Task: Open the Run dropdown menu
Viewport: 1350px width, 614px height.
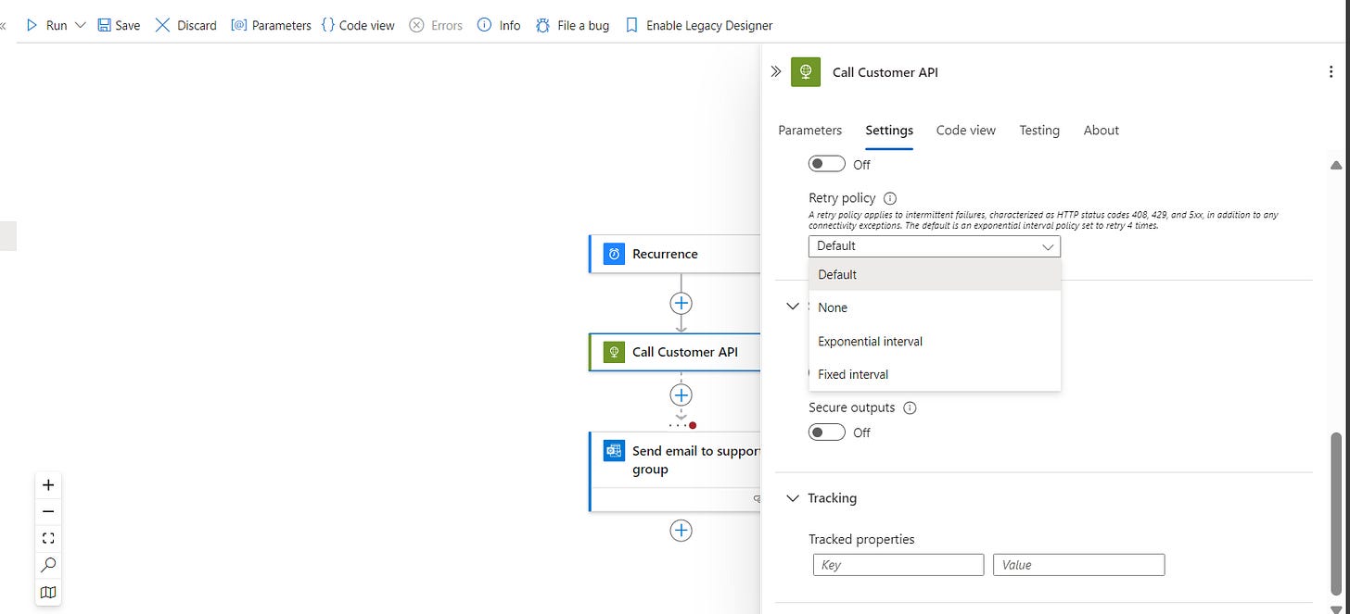Action: coord(81,25)
